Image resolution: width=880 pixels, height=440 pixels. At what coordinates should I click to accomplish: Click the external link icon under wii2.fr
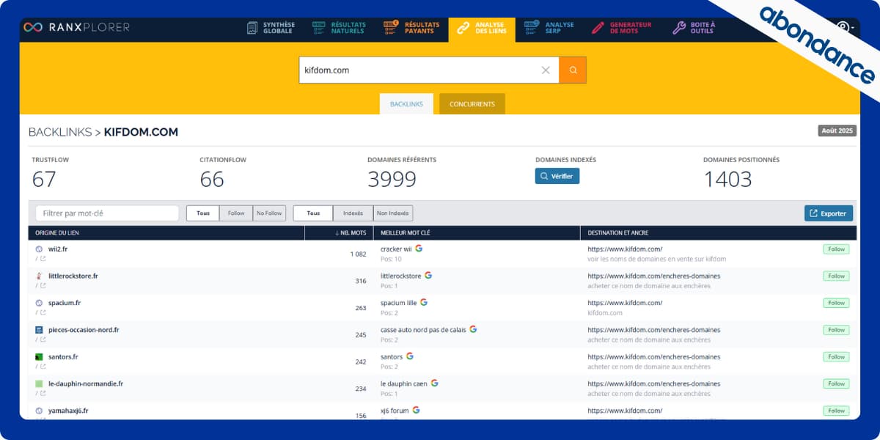coord(43,259)
